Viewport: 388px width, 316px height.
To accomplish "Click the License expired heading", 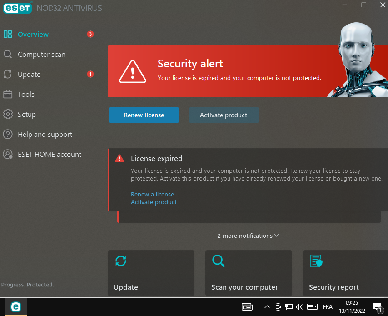I will click(x=157, y=159).
